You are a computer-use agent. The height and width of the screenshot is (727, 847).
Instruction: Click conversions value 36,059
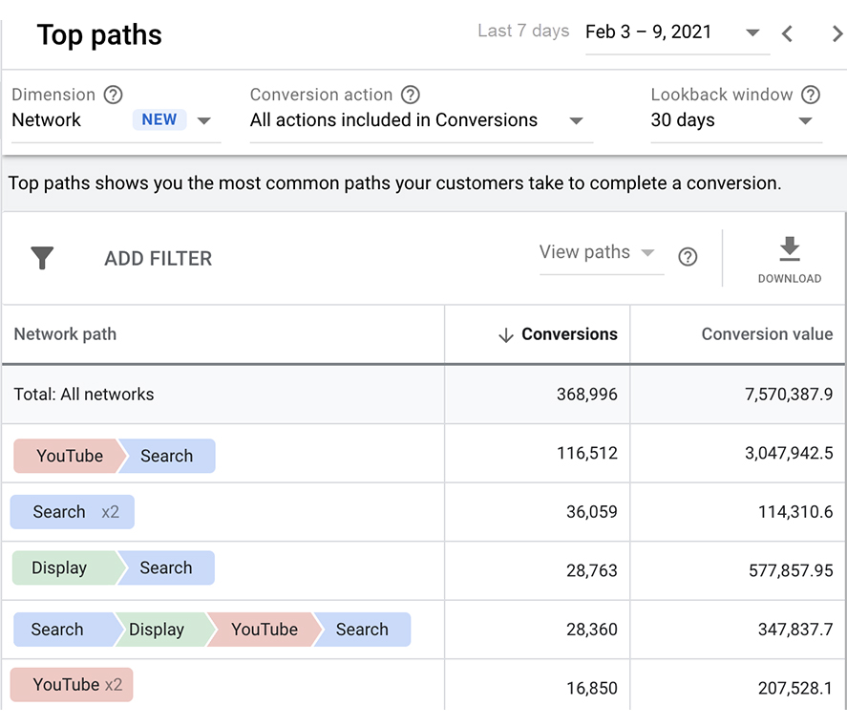(591, 512)
